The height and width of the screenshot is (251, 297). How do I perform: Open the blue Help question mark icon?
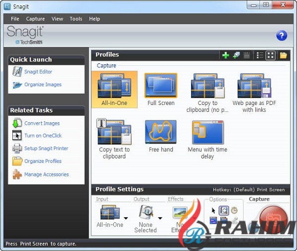click(282, 36)
